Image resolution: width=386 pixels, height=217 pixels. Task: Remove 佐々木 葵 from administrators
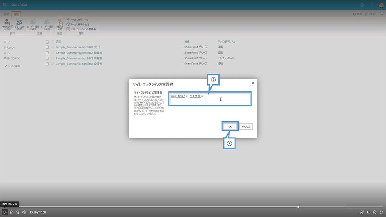click(202, 96)
